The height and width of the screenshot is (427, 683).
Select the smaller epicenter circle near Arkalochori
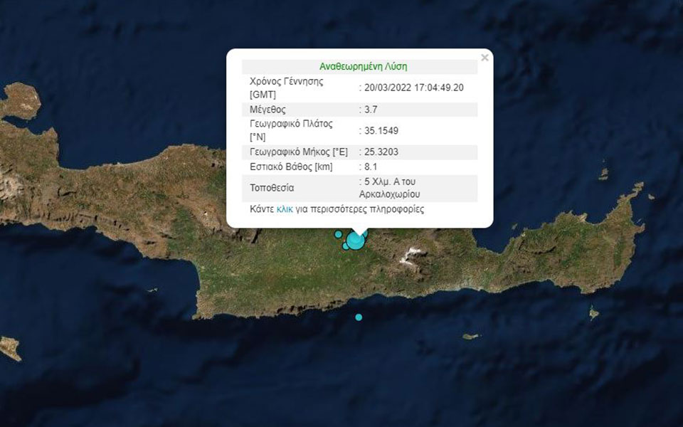pos(346,246)
